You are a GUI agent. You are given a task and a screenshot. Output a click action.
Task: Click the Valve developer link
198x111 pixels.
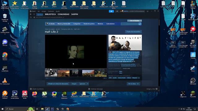coord(121,71)
